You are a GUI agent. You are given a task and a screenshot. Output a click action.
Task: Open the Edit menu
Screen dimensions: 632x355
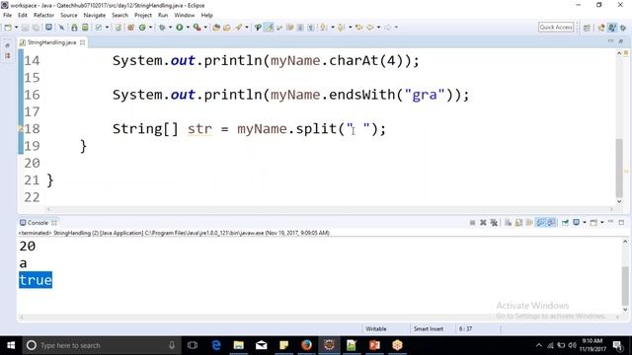(23, 15)
